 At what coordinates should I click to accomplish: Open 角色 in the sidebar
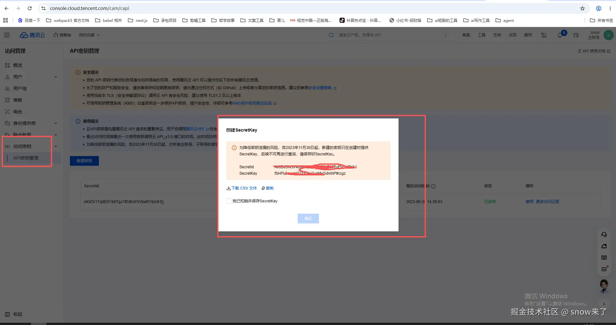click(x=18, y=112)
